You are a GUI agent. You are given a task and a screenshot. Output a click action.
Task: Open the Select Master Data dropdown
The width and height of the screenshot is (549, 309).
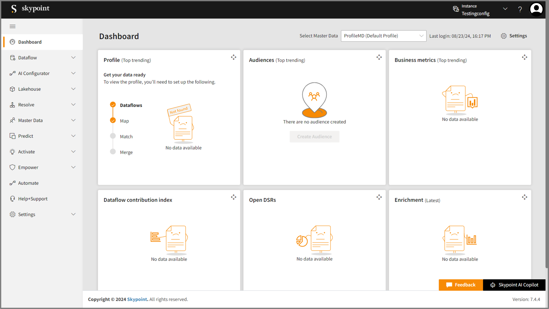[x=383, y=36]
